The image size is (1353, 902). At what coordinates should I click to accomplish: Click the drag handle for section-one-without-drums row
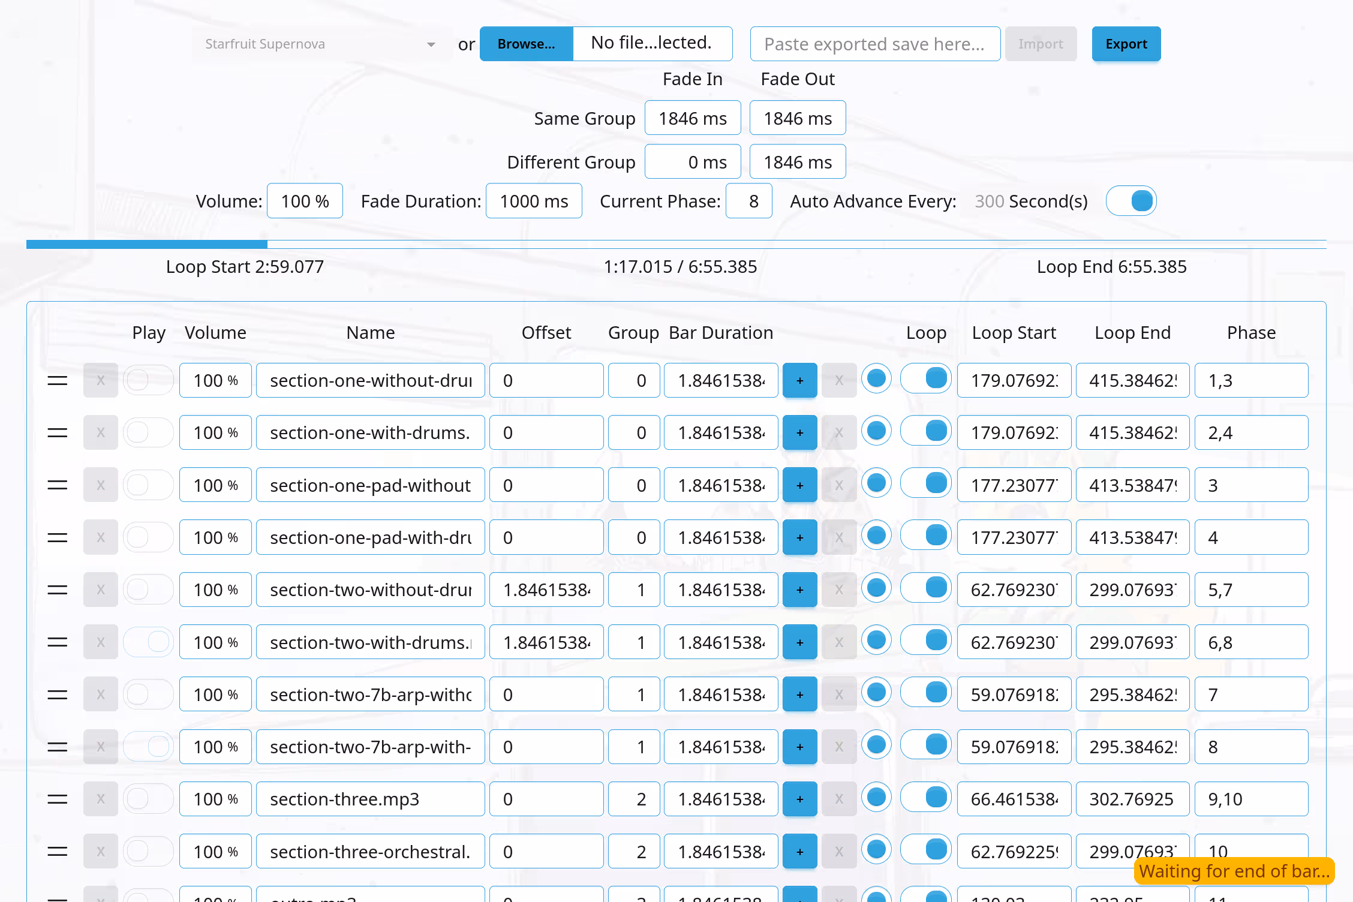pyautogui.click(x=57, y=380)
